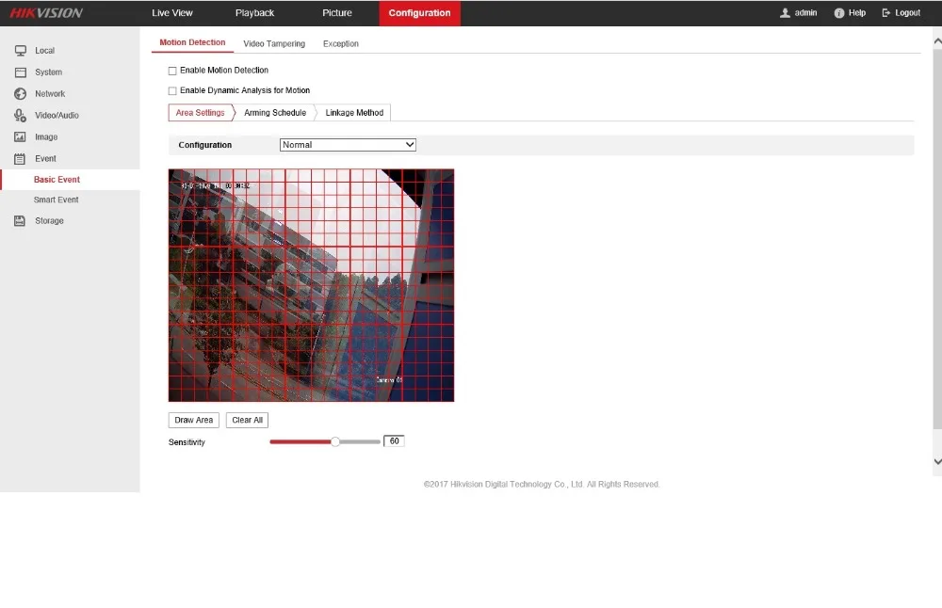Click the admin username text

click(x=805, y=12)
